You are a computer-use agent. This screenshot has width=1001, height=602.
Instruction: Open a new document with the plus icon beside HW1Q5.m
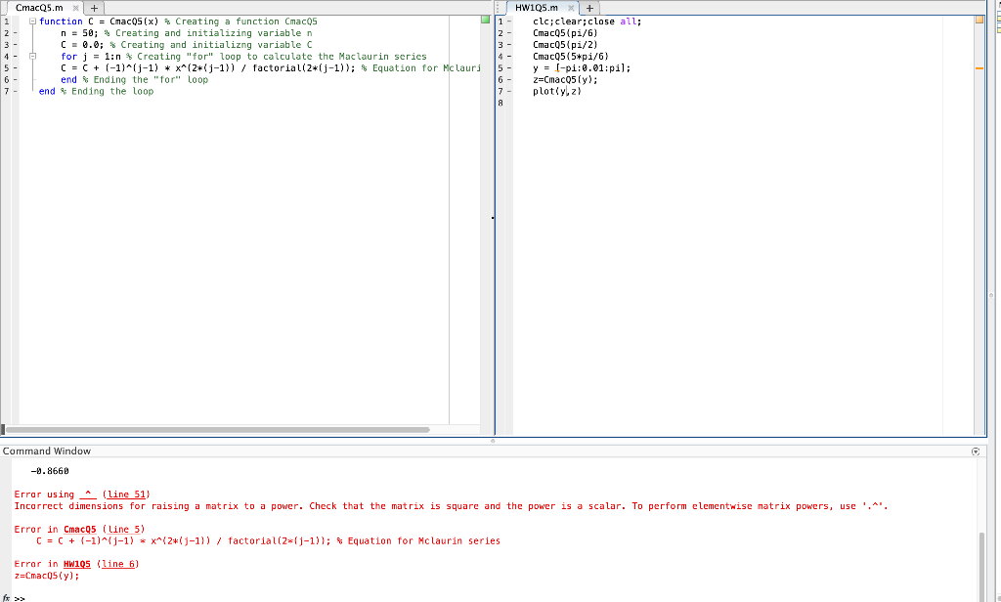tap(589, 6)
